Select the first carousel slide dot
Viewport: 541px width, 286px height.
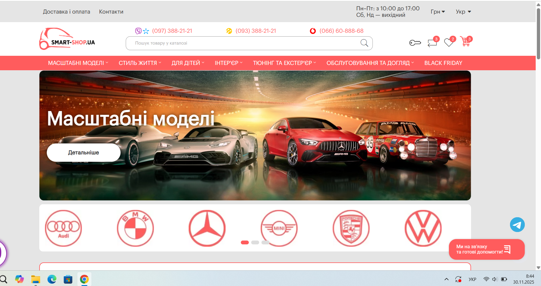click(x=245, y=242)
